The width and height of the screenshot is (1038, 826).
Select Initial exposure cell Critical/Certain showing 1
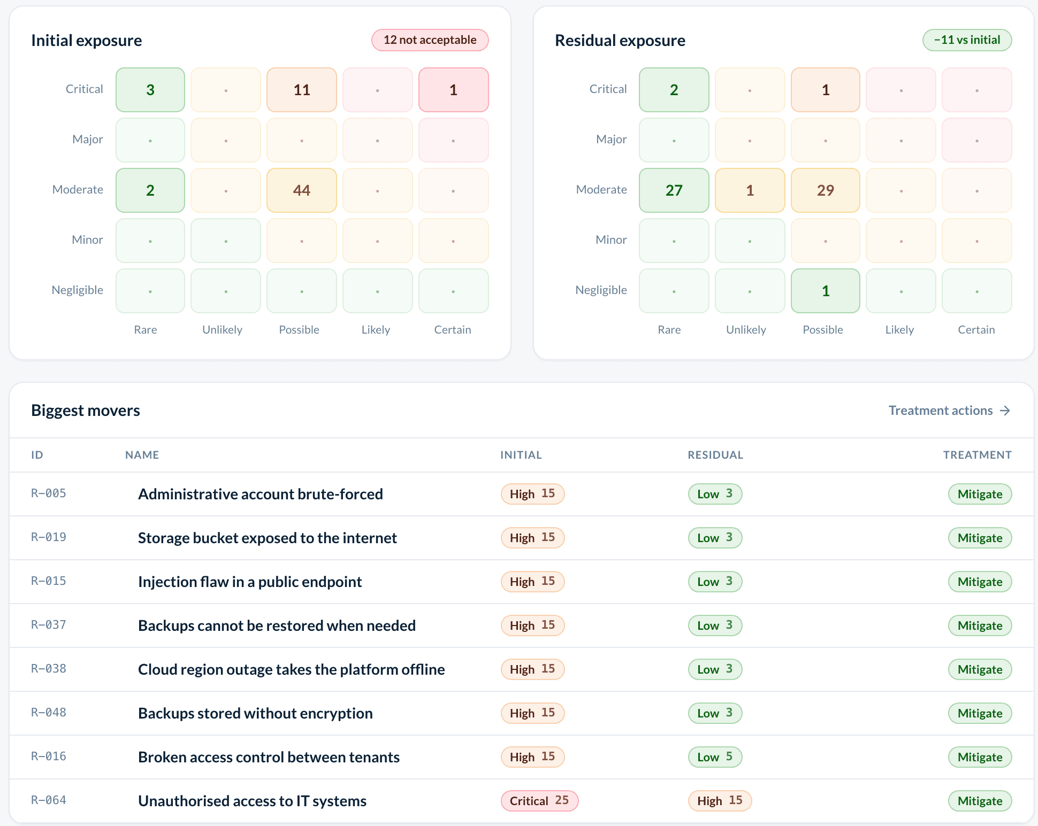454,90
